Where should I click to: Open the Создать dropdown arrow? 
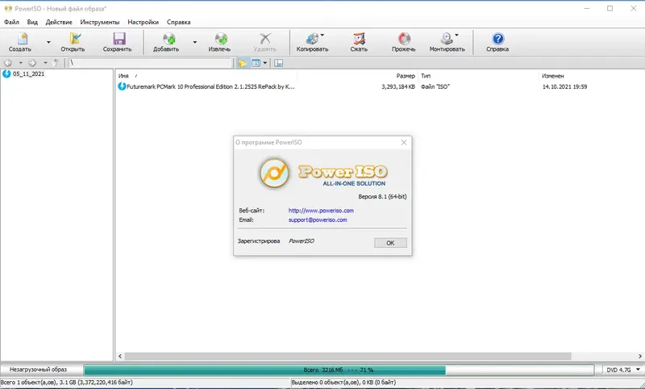(x=48, y=42)
